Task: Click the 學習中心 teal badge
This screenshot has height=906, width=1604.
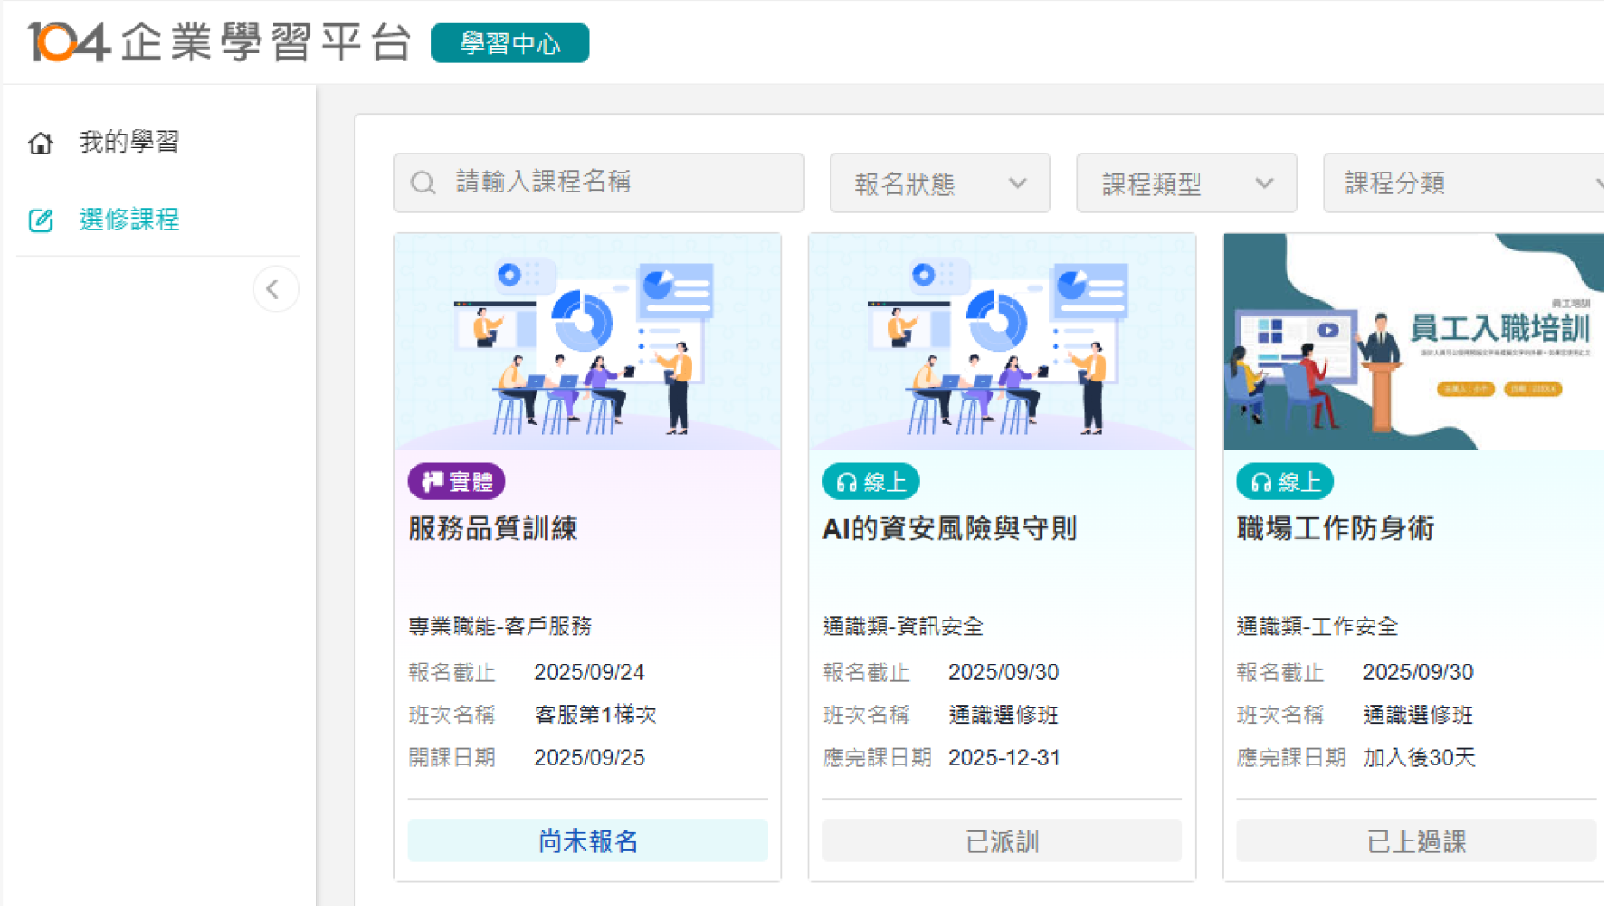Action: pyautogui.click(x=509, y=41)
